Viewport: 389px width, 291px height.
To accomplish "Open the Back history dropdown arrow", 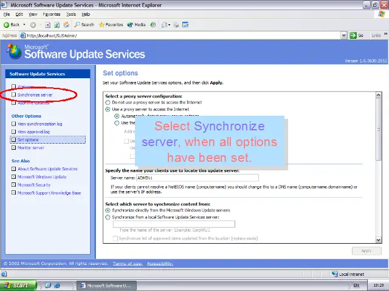I will pyautogui.click(x=24, y=25).
